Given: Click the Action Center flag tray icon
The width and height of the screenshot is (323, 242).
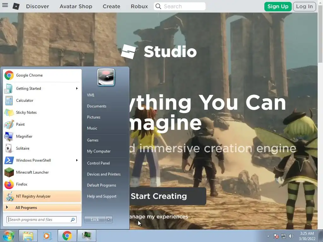Looking at the screenshot, I should (276, 236).
